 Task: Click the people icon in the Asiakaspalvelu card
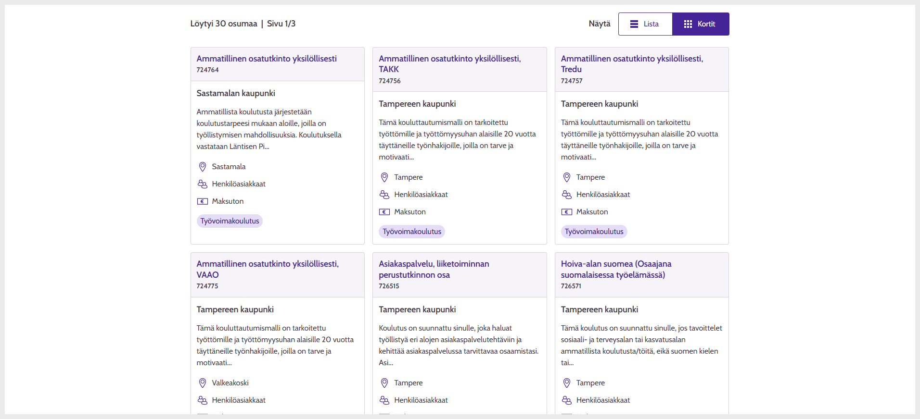384,400
